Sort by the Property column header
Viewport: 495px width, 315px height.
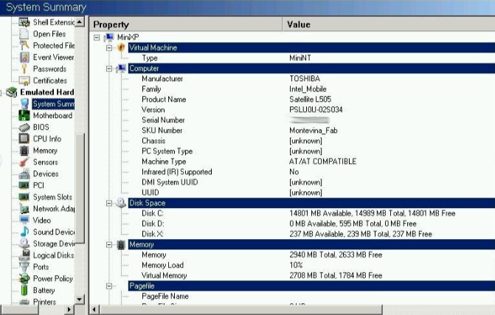[186, 24]
